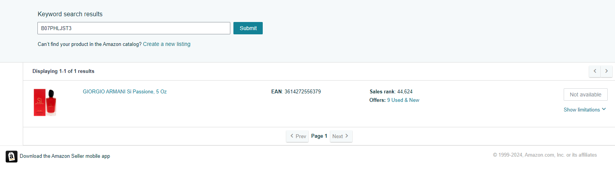The height and width of the screenshot is (174, 615).
Task: Click the Prev pagination button
Action: (x=297, y=136)
